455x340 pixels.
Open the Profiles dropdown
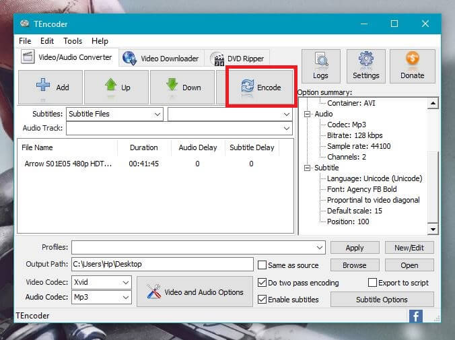tap(199, 247)
